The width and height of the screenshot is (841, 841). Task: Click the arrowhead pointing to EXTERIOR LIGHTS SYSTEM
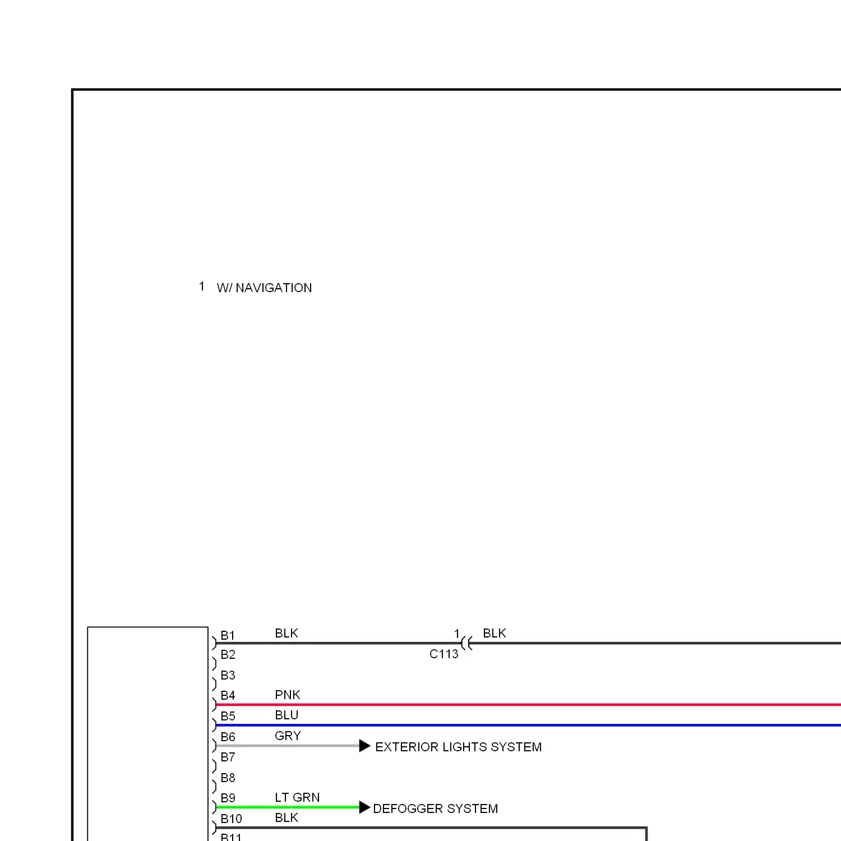(365, 746)
